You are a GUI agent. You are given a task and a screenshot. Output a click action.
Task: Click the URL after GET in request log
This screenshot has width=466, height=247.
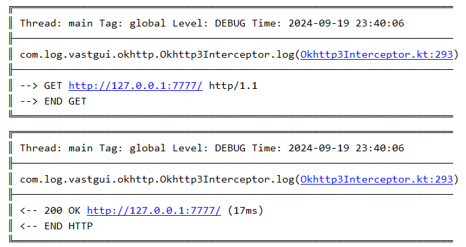point(136,86)
